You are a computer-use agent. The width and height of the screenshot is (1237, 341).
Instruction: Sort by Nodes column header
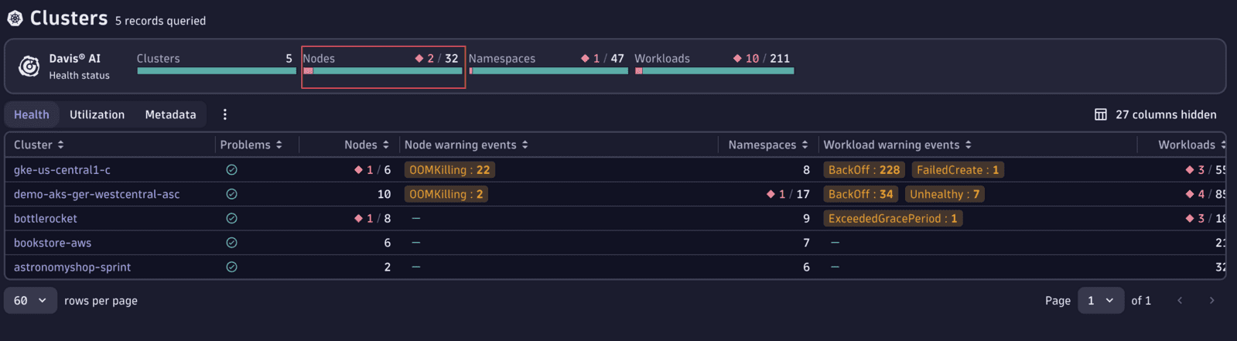point(367,145)
